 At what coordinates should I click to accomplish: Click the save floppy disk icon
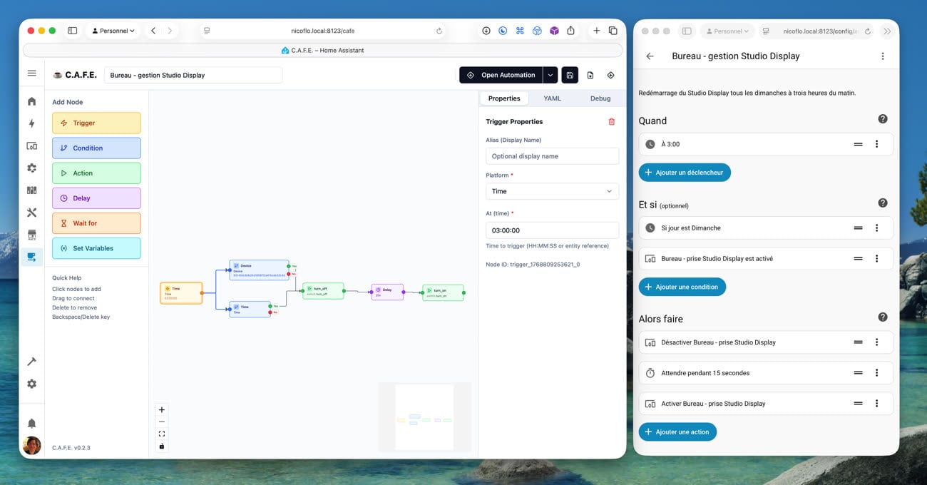(x=570, y=75)
